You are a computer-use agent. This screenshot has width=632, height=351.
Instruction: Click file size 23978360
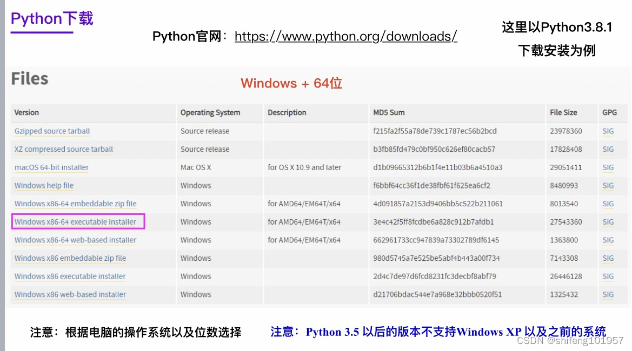pyautogui.click(x=566, y=131)
